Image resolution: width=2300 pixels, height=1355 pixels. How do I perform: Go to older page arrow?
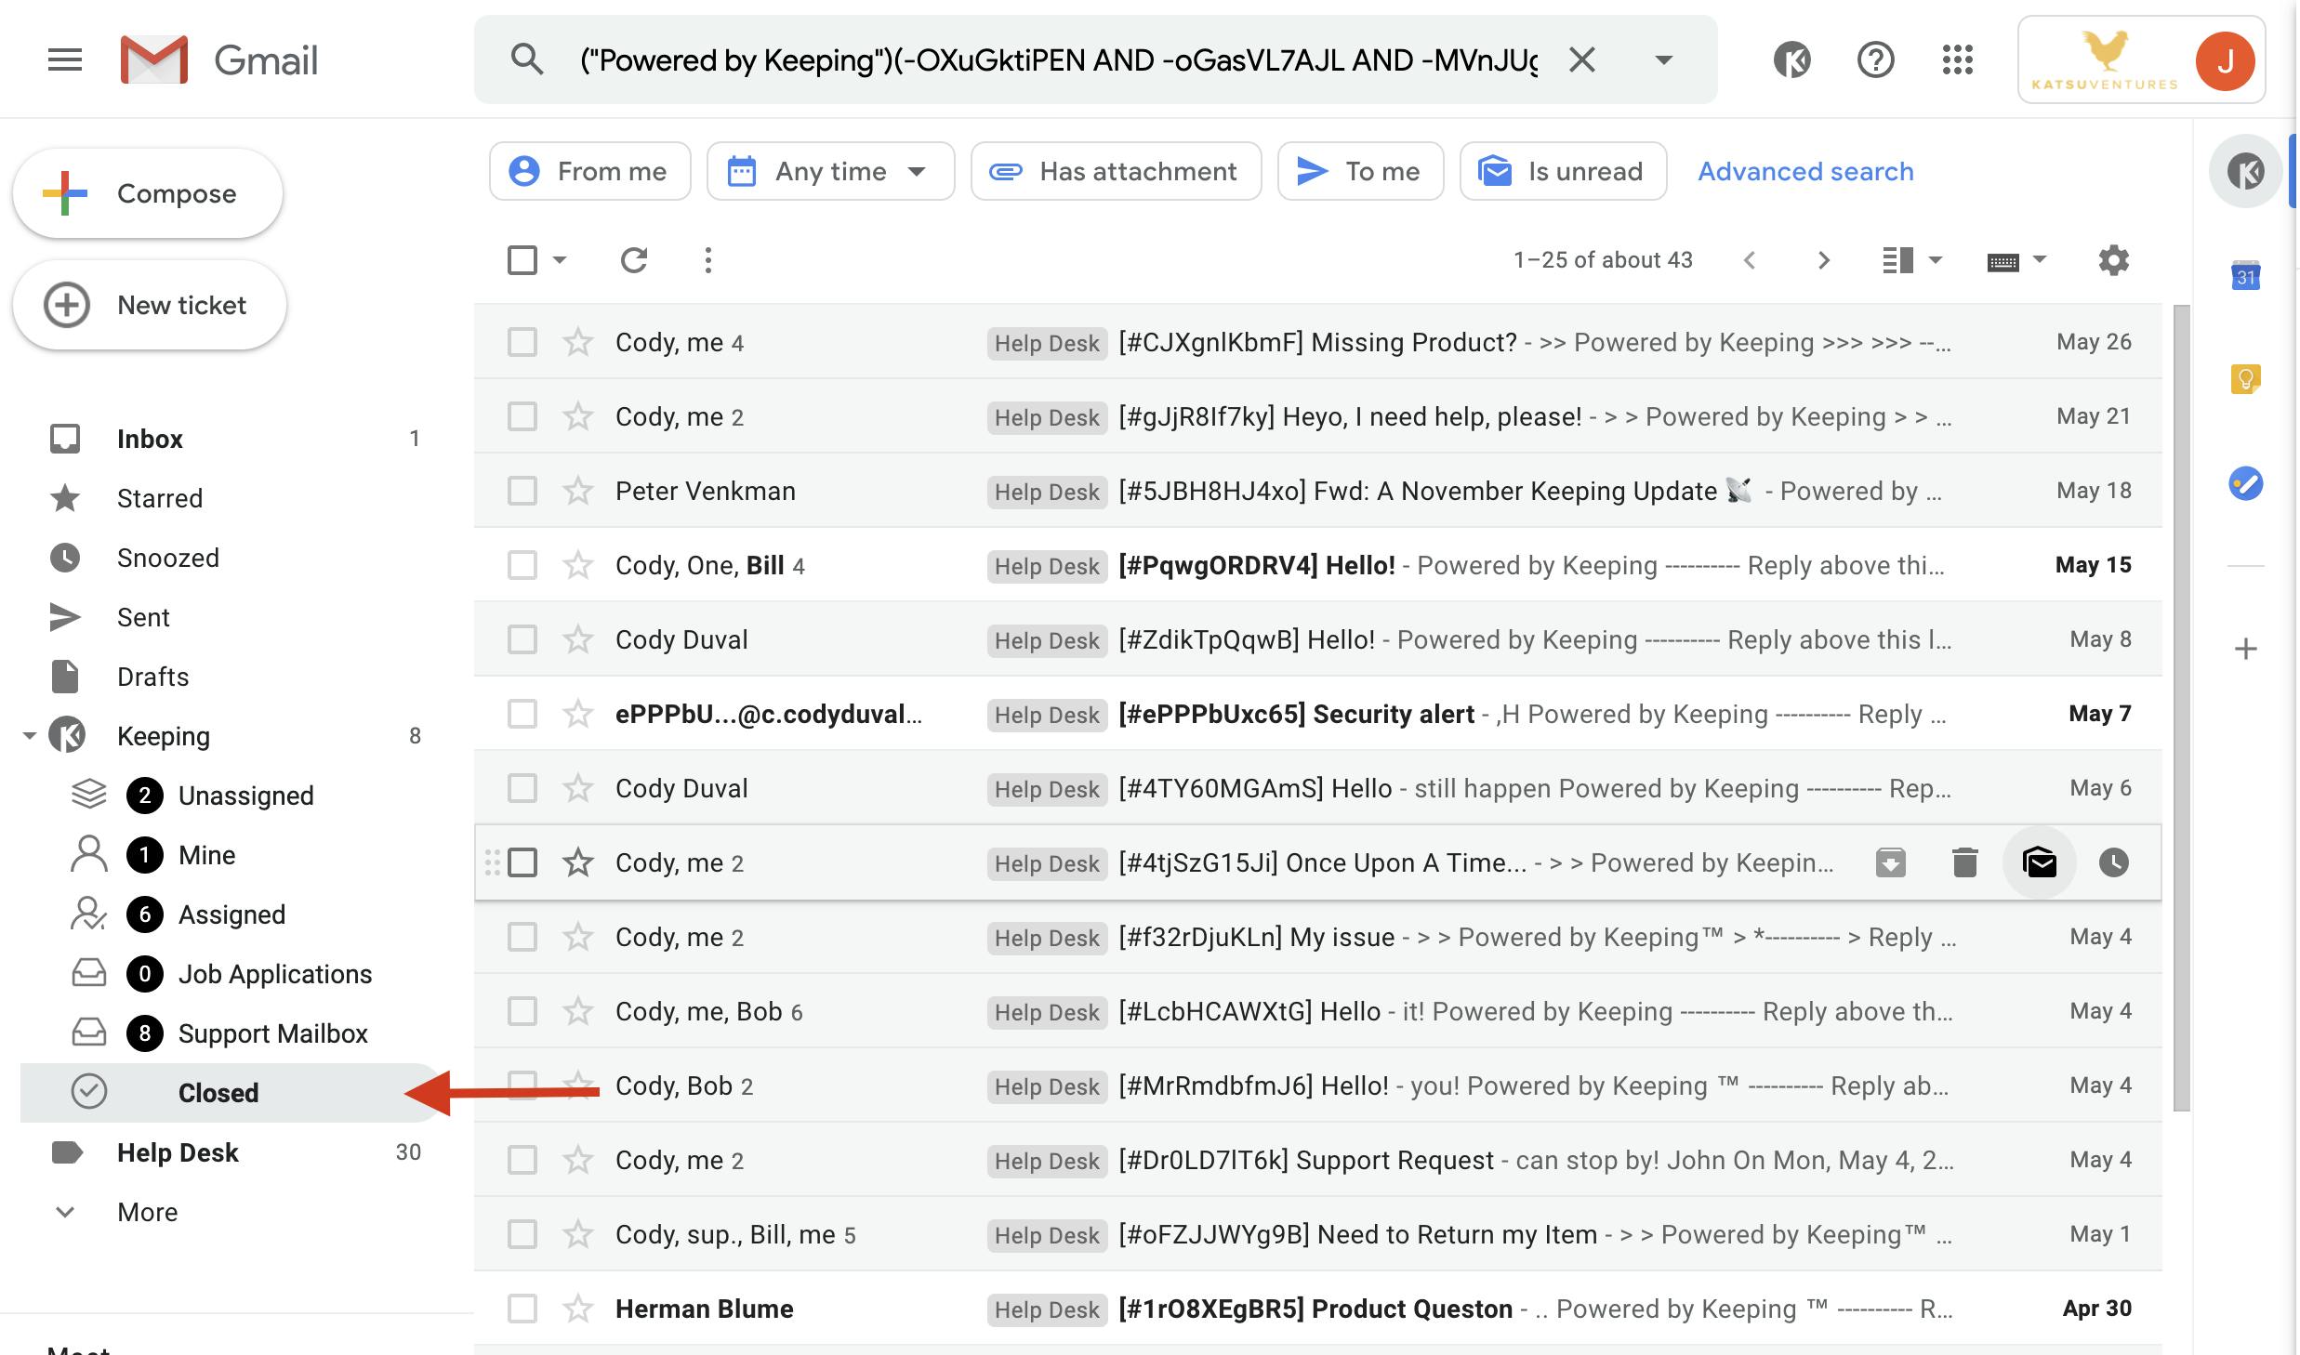[1824, 260]
